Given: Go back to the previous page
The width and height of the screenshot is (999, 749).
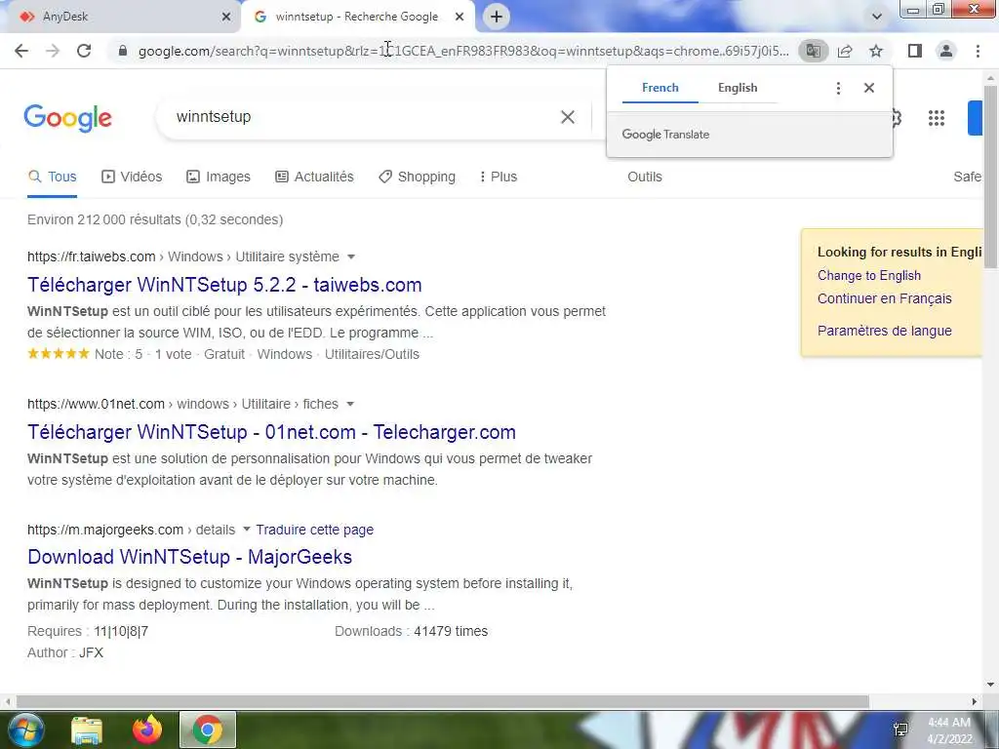Looking at the screenshot, I should point(21,51).
